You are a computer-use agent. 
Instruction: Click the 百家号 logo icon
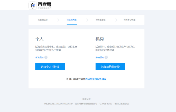(32, 5)
